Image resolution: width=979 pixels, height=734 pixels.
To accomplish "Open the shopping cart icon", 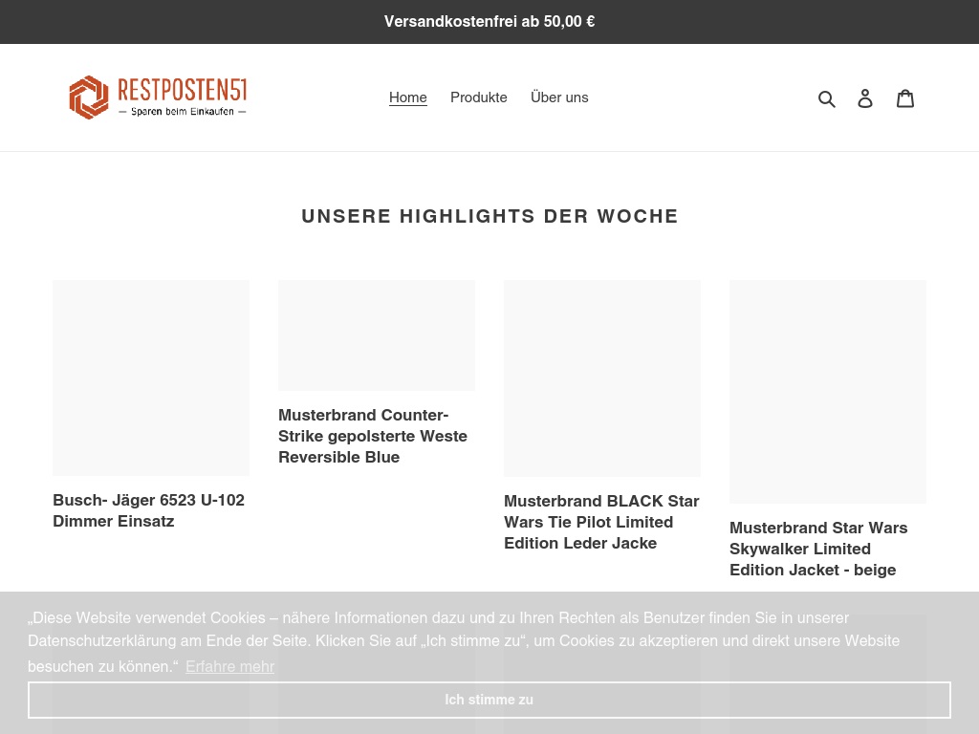I will click(x=905, y=98).
